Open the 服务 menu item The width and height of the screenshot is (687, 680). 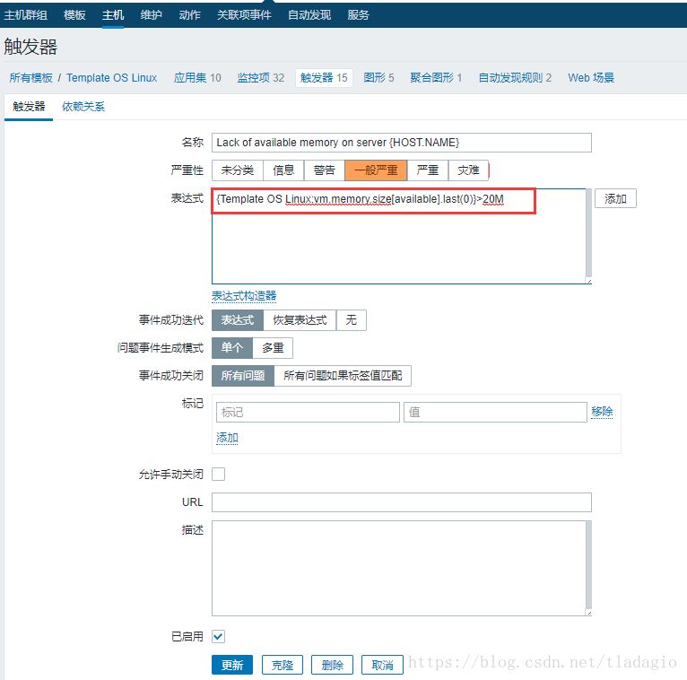[359, 15]
